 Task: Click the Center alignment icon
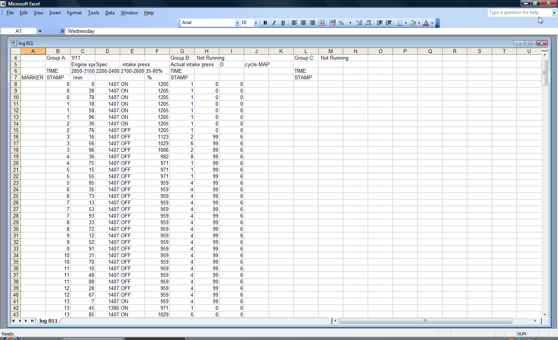pyautogui.click(x=303, y=23)
